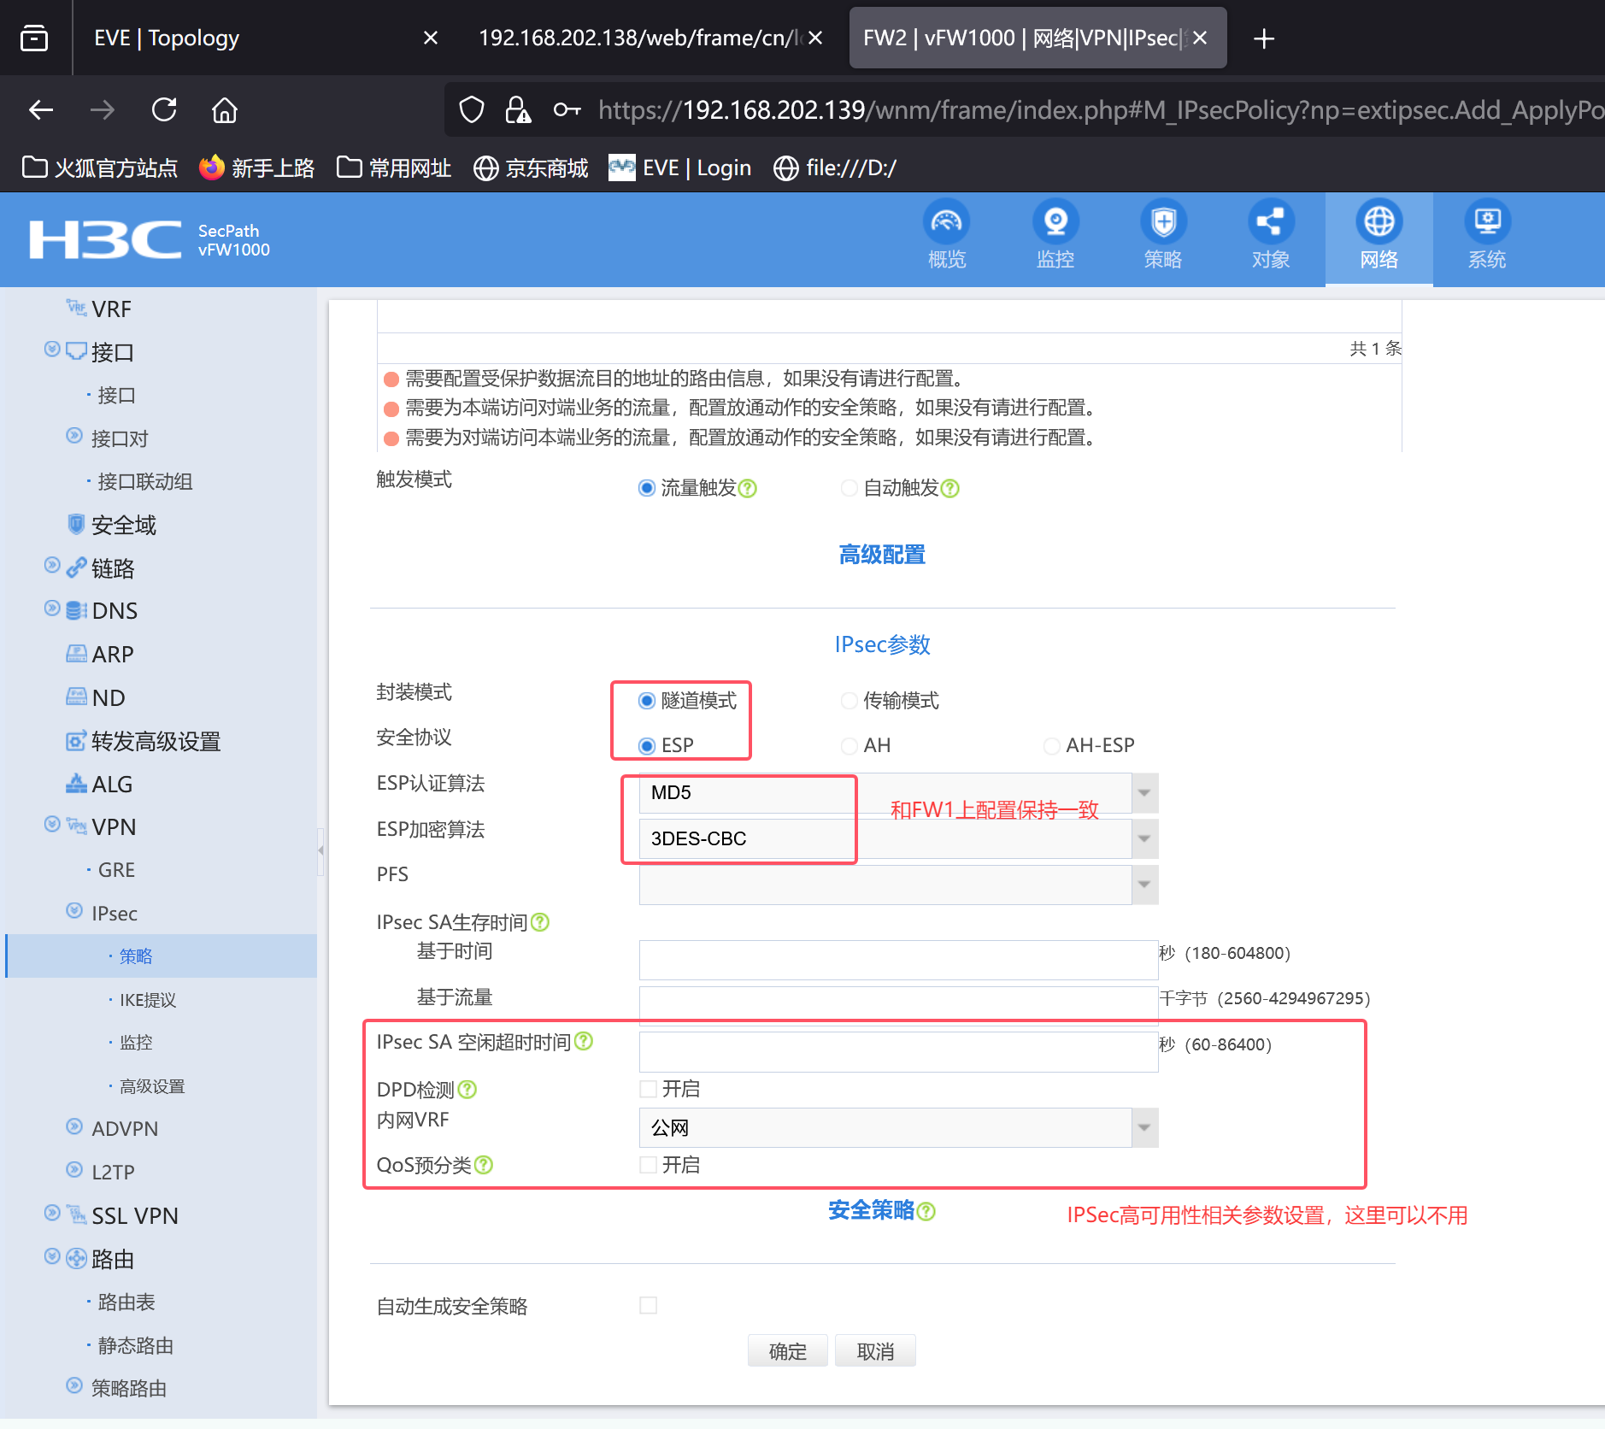Open IKE提议 in sidebar

pyautogui.click(x=148, y=999)
